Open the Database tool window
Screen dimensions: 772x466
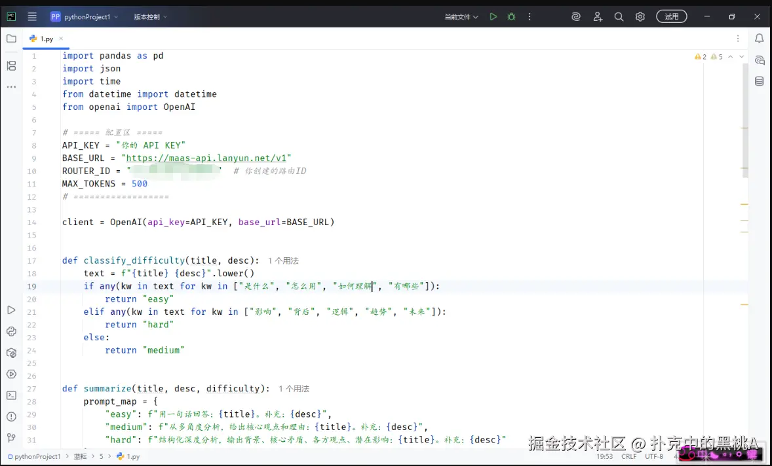[759, 81]
